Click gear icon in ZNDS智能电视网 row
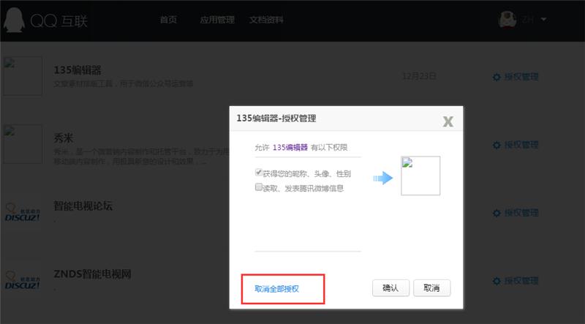Screen dimensions: 585x324 497,281
